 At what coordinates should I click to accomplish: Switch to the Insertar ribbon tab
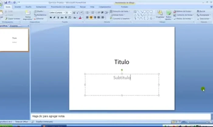[x=18, y=6]
